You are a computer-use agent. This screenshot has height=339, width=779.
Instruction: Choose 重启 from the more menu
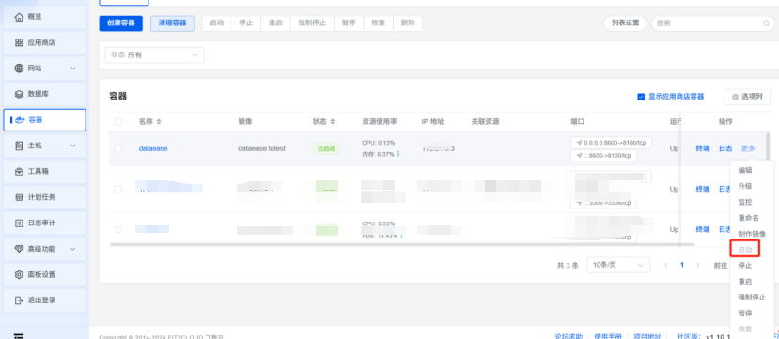(x=745, y=282)
